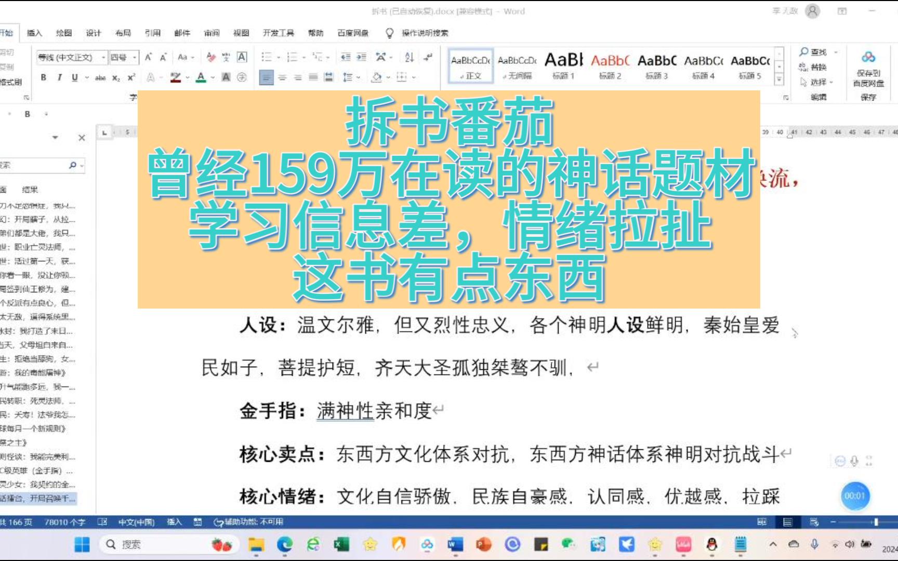Screen dimensions: 898x561
Task: Toggle subscript formatting
Action: [x=116, y=77]
